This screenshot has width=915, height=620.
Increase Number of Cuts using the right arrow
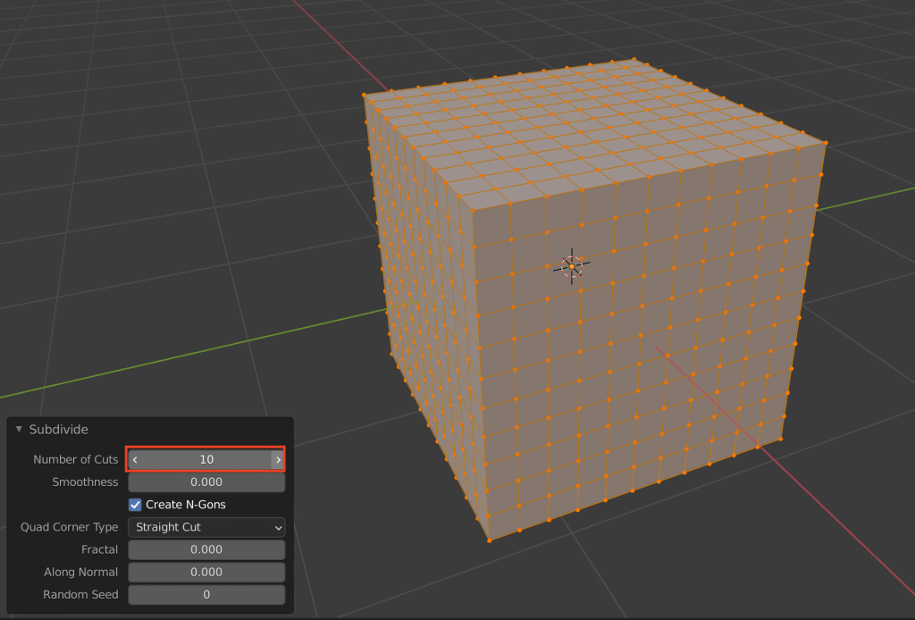coord(278,459)
